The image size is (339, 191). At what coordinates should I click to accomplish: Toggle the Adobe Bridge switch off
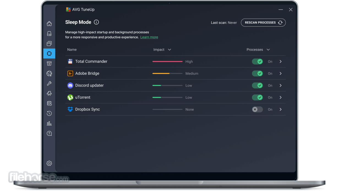pos(258,73)
